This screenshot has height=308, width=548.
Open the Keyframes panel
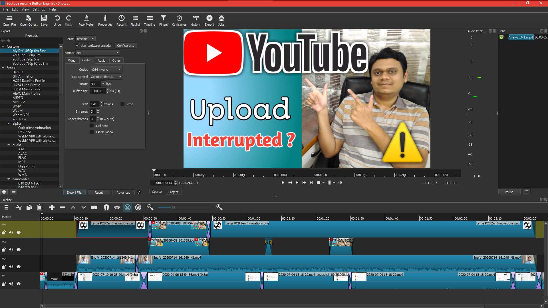[179, 21]
